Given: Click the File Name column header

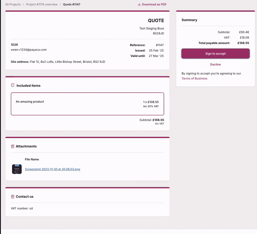Looking at the screenshot, I should [32, 159].
